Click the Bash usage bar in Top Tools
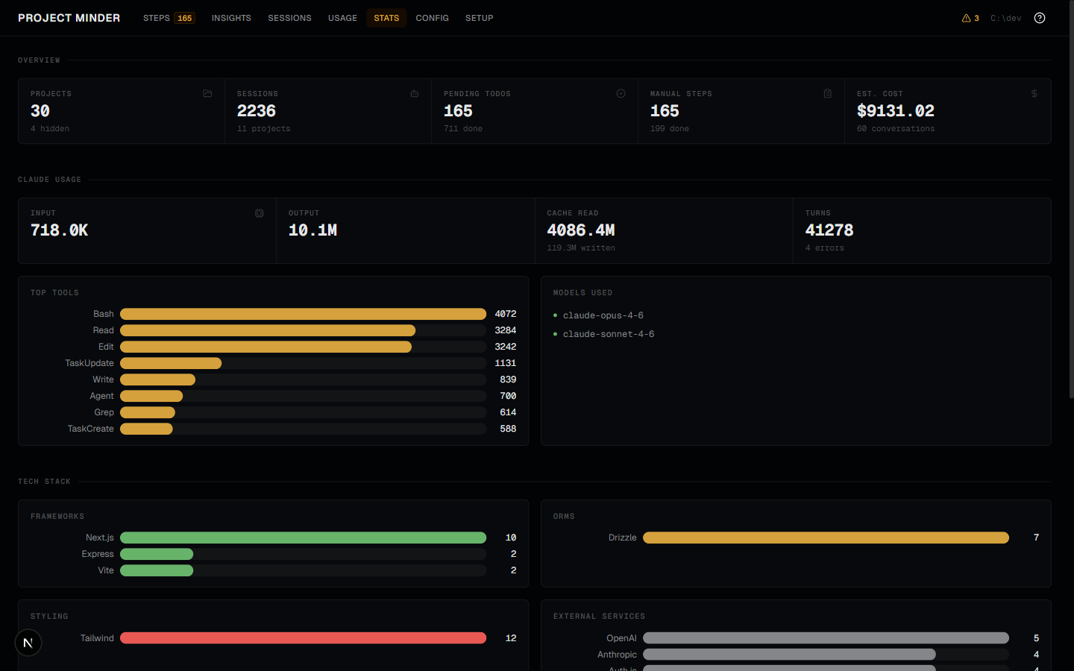This screenshot has height=671, width=1074. 302,313
